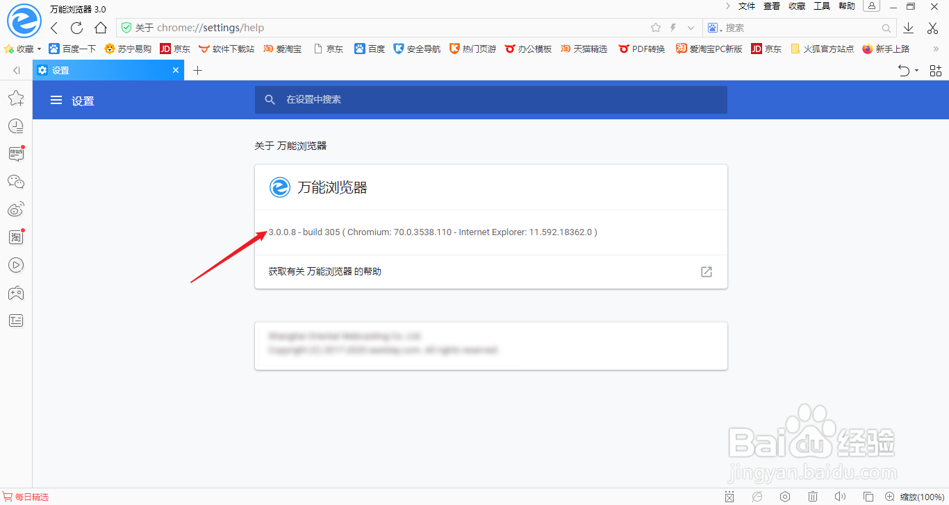Open the 百度一下 bookmark
The height and width of the screenshot is (505, 949).
click(72, 49)
